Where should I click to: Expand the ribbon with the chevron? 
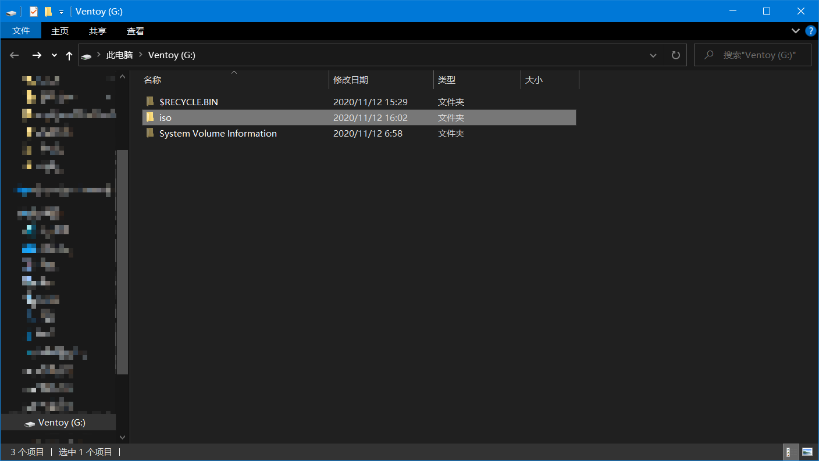(x=796, y=31)
